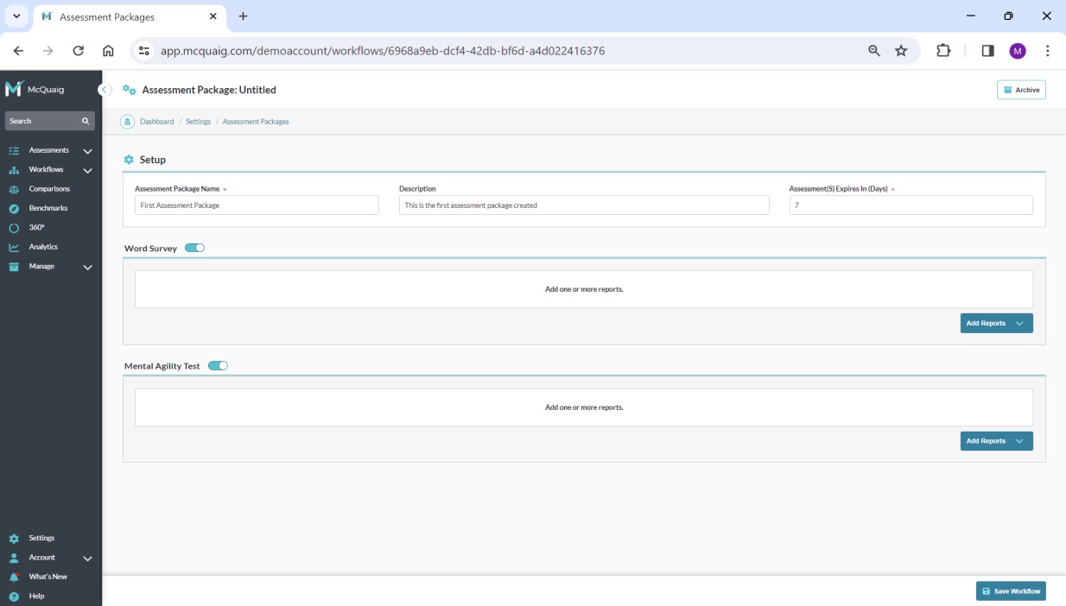Open Add Reports dropdown for Word Survey
Image resolution: width=1066 pixels, height=606 pixels.
click(996, 323)
